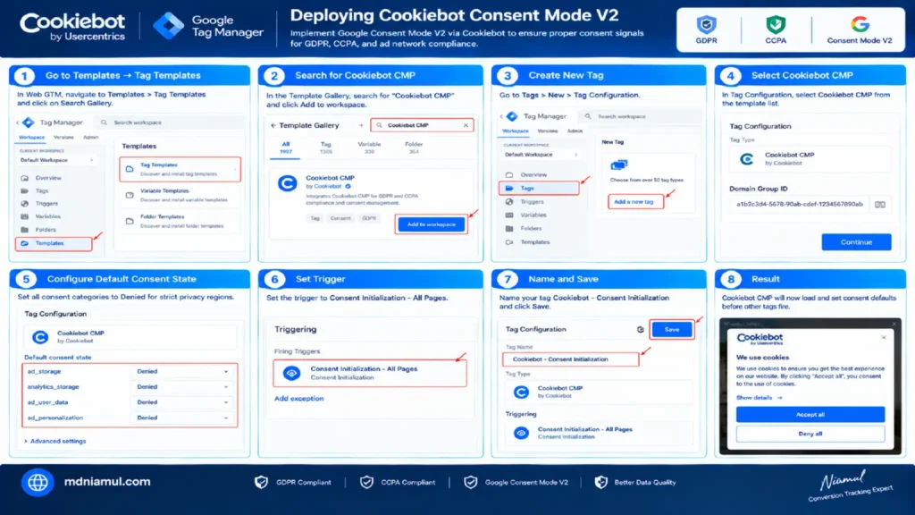Open Triggers in step 3 sidebar
The image size is (915, 515).
pyautogui.click(x=532, y=201)
